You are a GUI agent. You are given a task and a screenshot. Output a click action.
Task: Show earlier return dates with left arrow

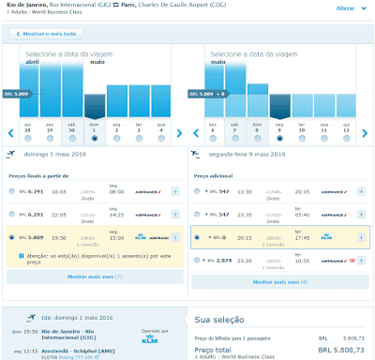(x=196, y=133)
